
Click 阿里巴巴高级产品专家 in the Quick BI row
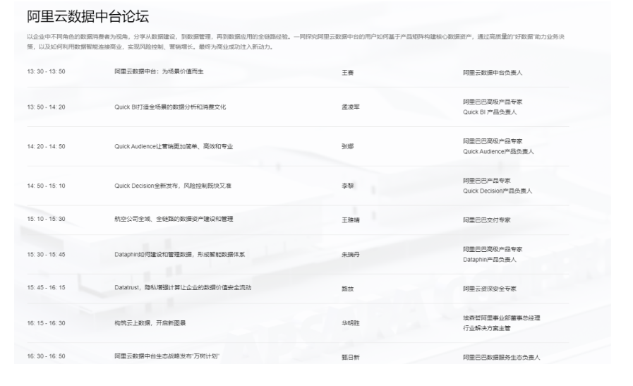(x=493, y=102)
